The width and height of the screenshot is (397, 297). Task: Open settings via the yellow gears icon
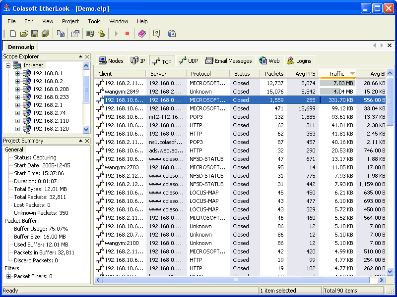101,33
